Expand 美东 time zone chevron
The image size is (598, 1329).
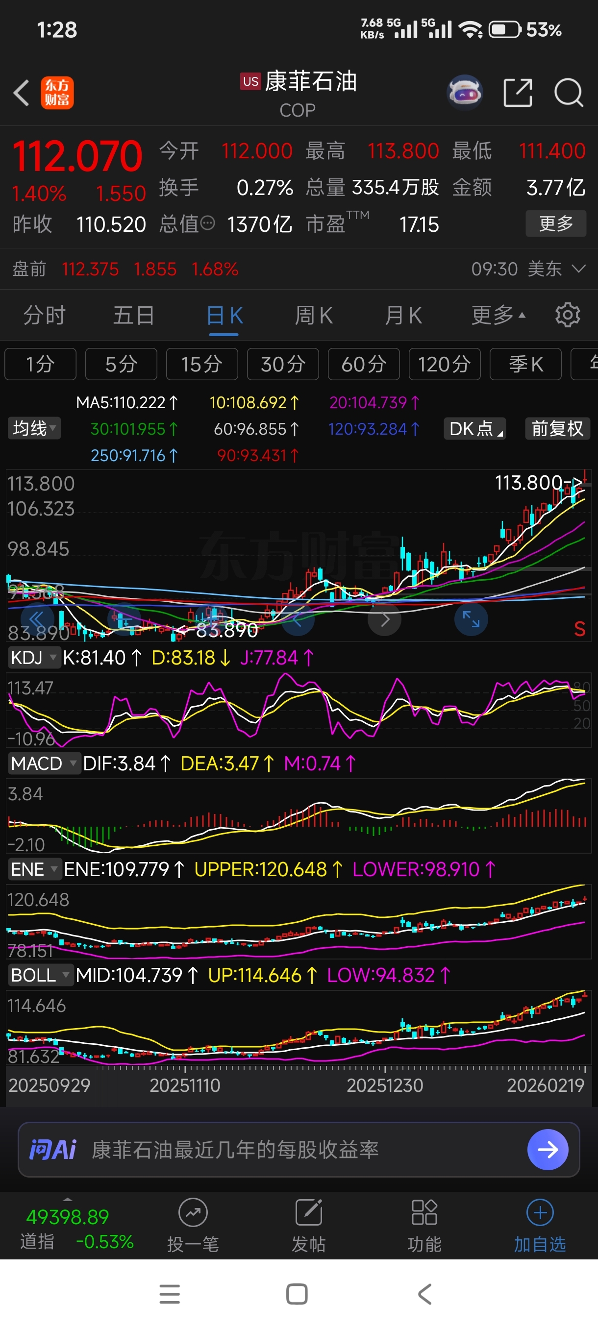[x=579, y=269]
